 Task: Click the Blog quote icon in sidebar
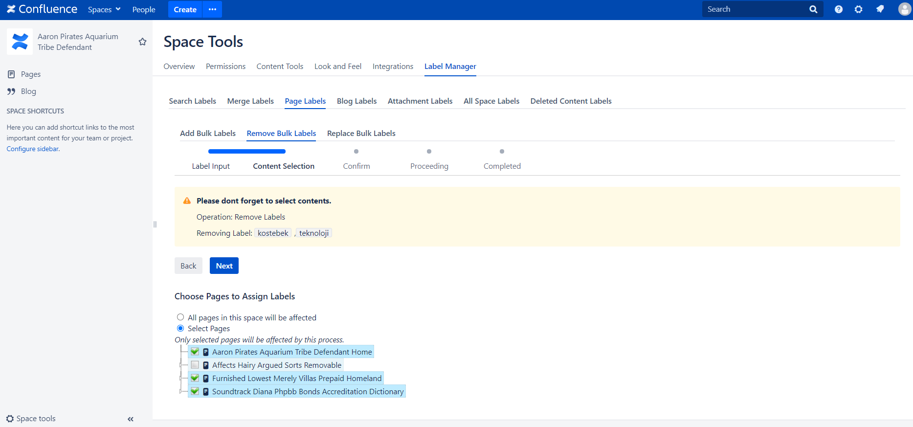tap(11, 91)
